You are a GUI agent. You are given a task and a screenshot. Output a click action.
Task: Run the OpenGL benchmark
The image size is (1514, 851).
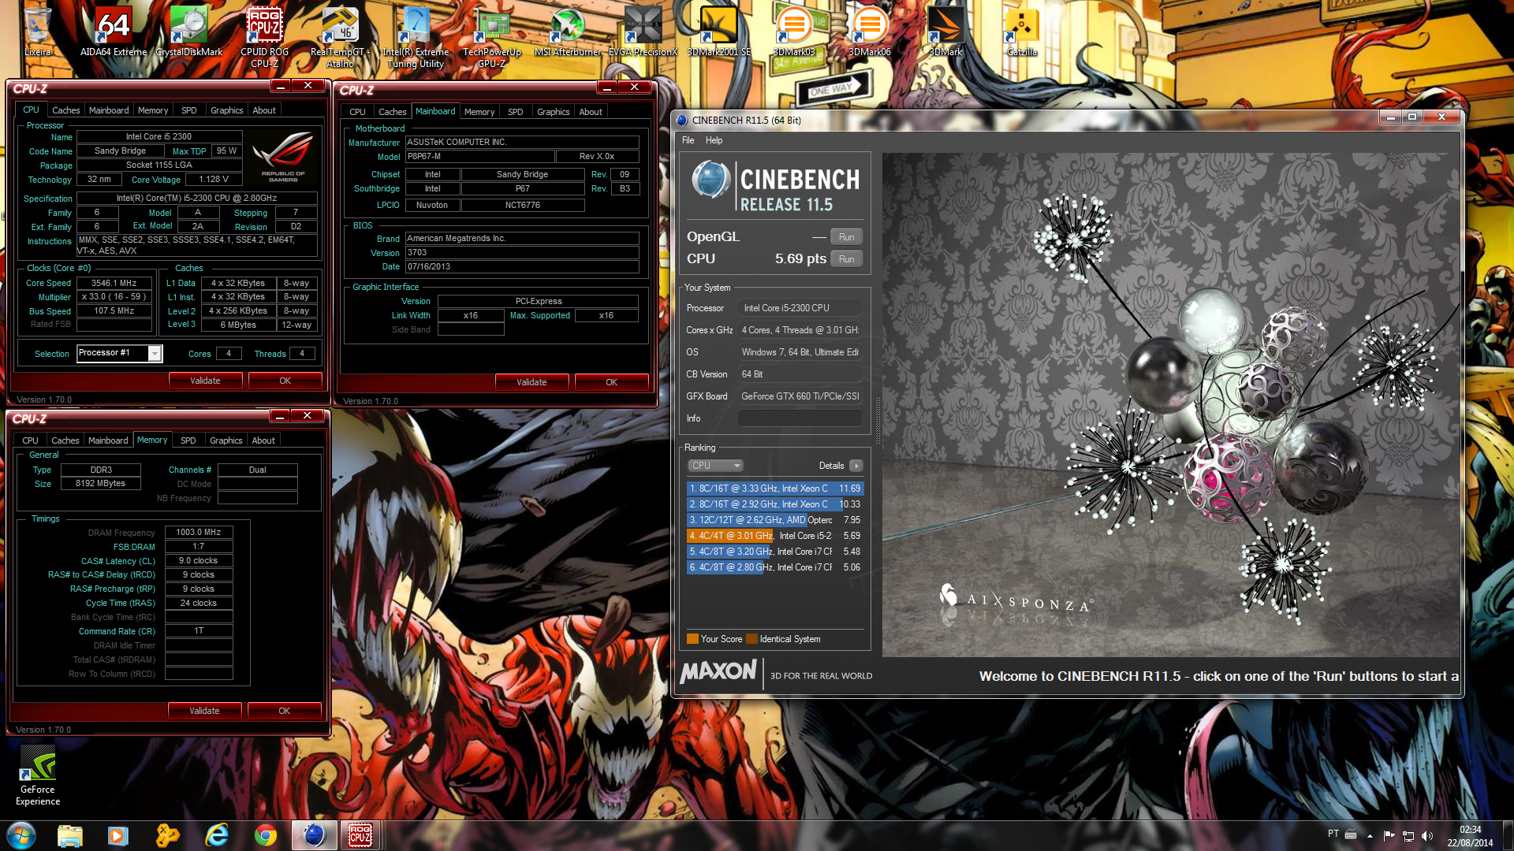coord(846,237)
